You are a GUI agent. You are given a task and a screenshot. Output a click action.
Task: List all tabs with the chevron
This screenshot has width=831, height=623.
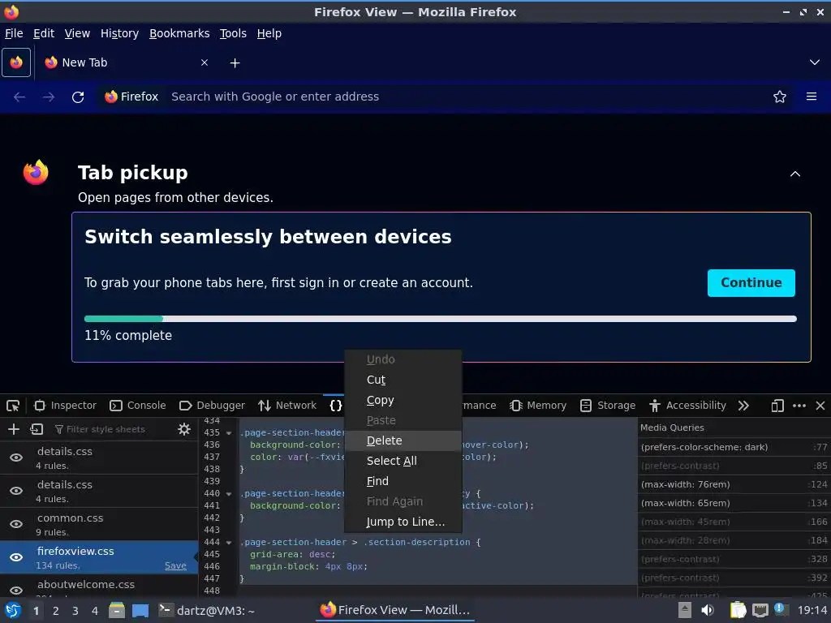tap(815, 62)
